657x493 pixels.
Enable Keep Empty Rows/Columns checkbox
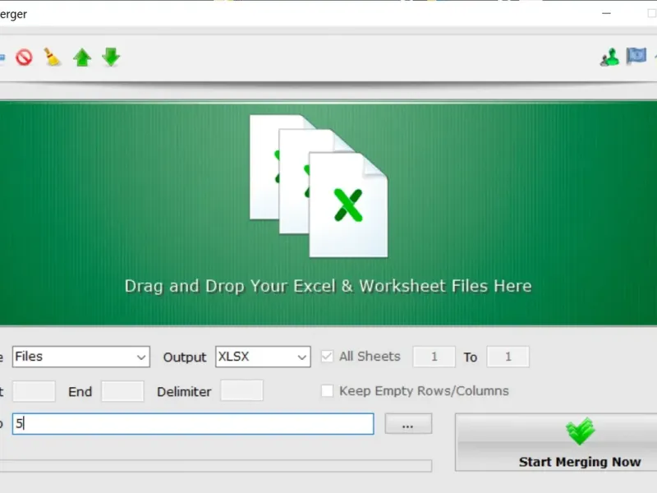point(327,391)
